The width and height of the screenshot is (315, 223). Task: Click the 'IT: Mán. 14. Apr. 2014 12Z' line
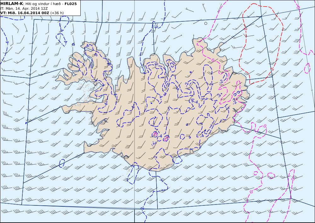click(x=24, y=8)
